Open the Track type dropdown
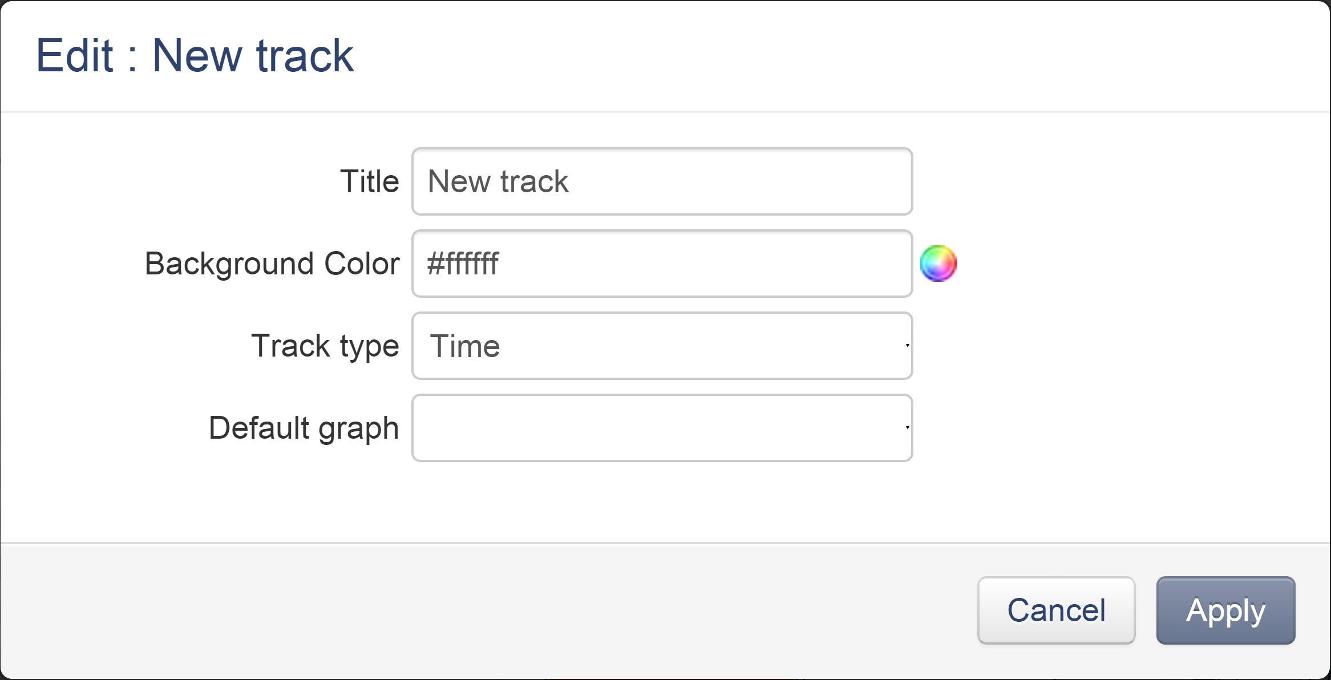This screenshot has height=680, width=1331. 662,345
